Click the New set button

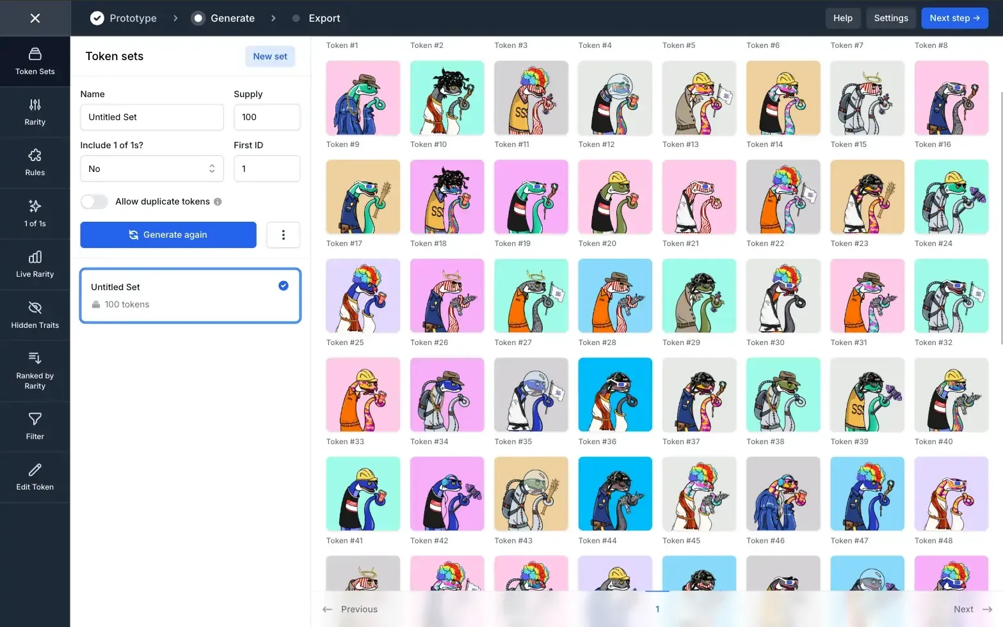click(270, 56)
